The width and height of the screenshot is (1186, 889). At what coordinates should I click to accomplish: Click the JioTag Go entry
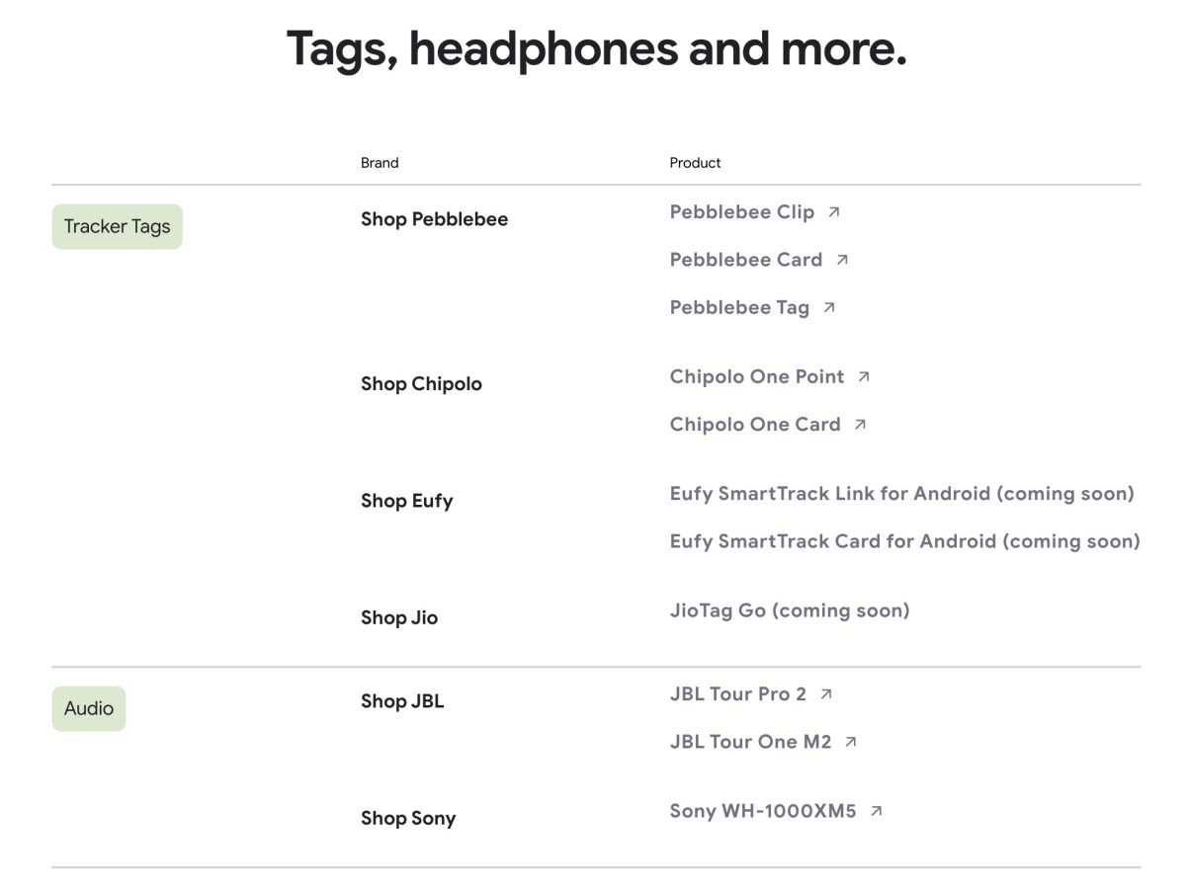789,610
